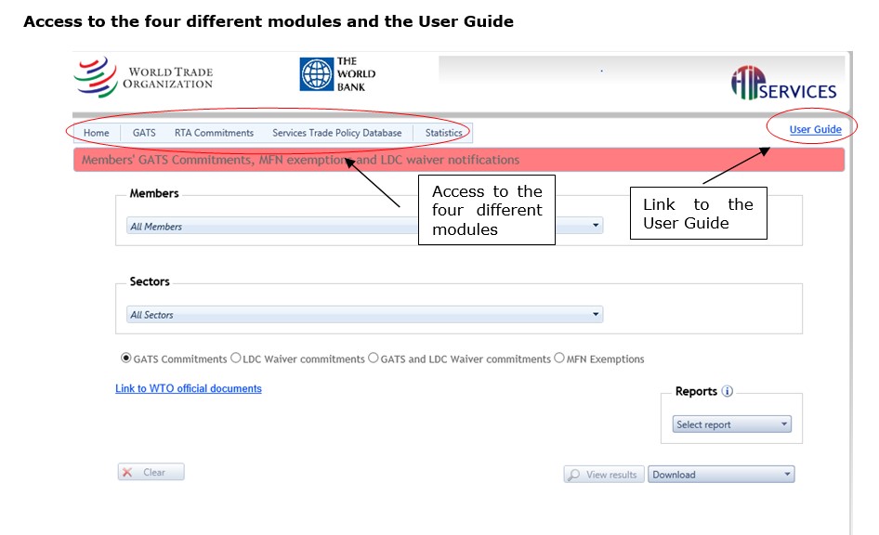Select the MFN Exemptions radio button
The image size is (879, 535).
coord(559,358)
